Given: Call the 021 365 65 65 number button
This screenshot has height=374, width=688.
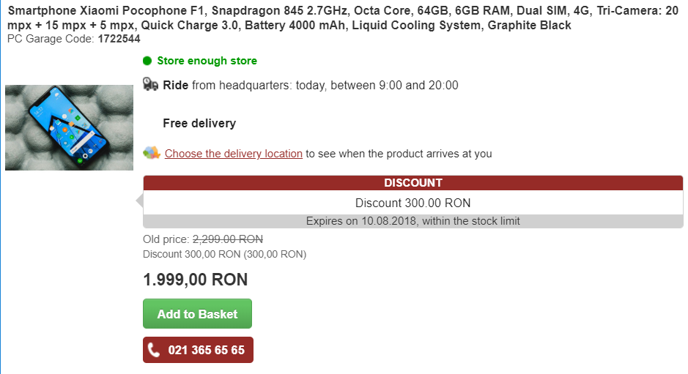Looking at the screenshot, I should (x=197, y=350).
